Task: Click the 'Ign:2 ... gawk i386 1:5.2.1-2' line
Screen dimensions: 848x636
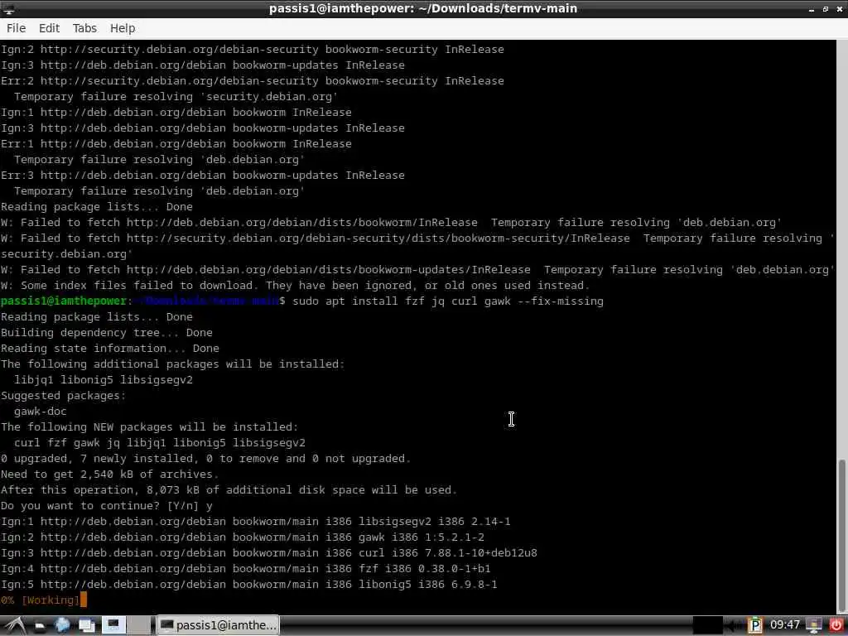Action: (x=243, y=537)
